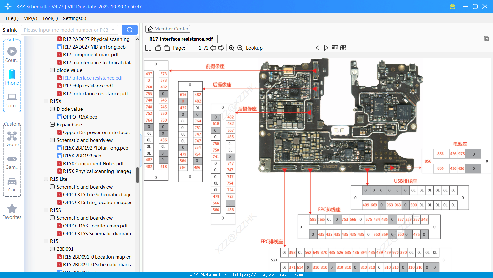The width and height of the screenshot is (493, 278).
Task: Open the Settings(S) menu
Action: coord(74,18)
